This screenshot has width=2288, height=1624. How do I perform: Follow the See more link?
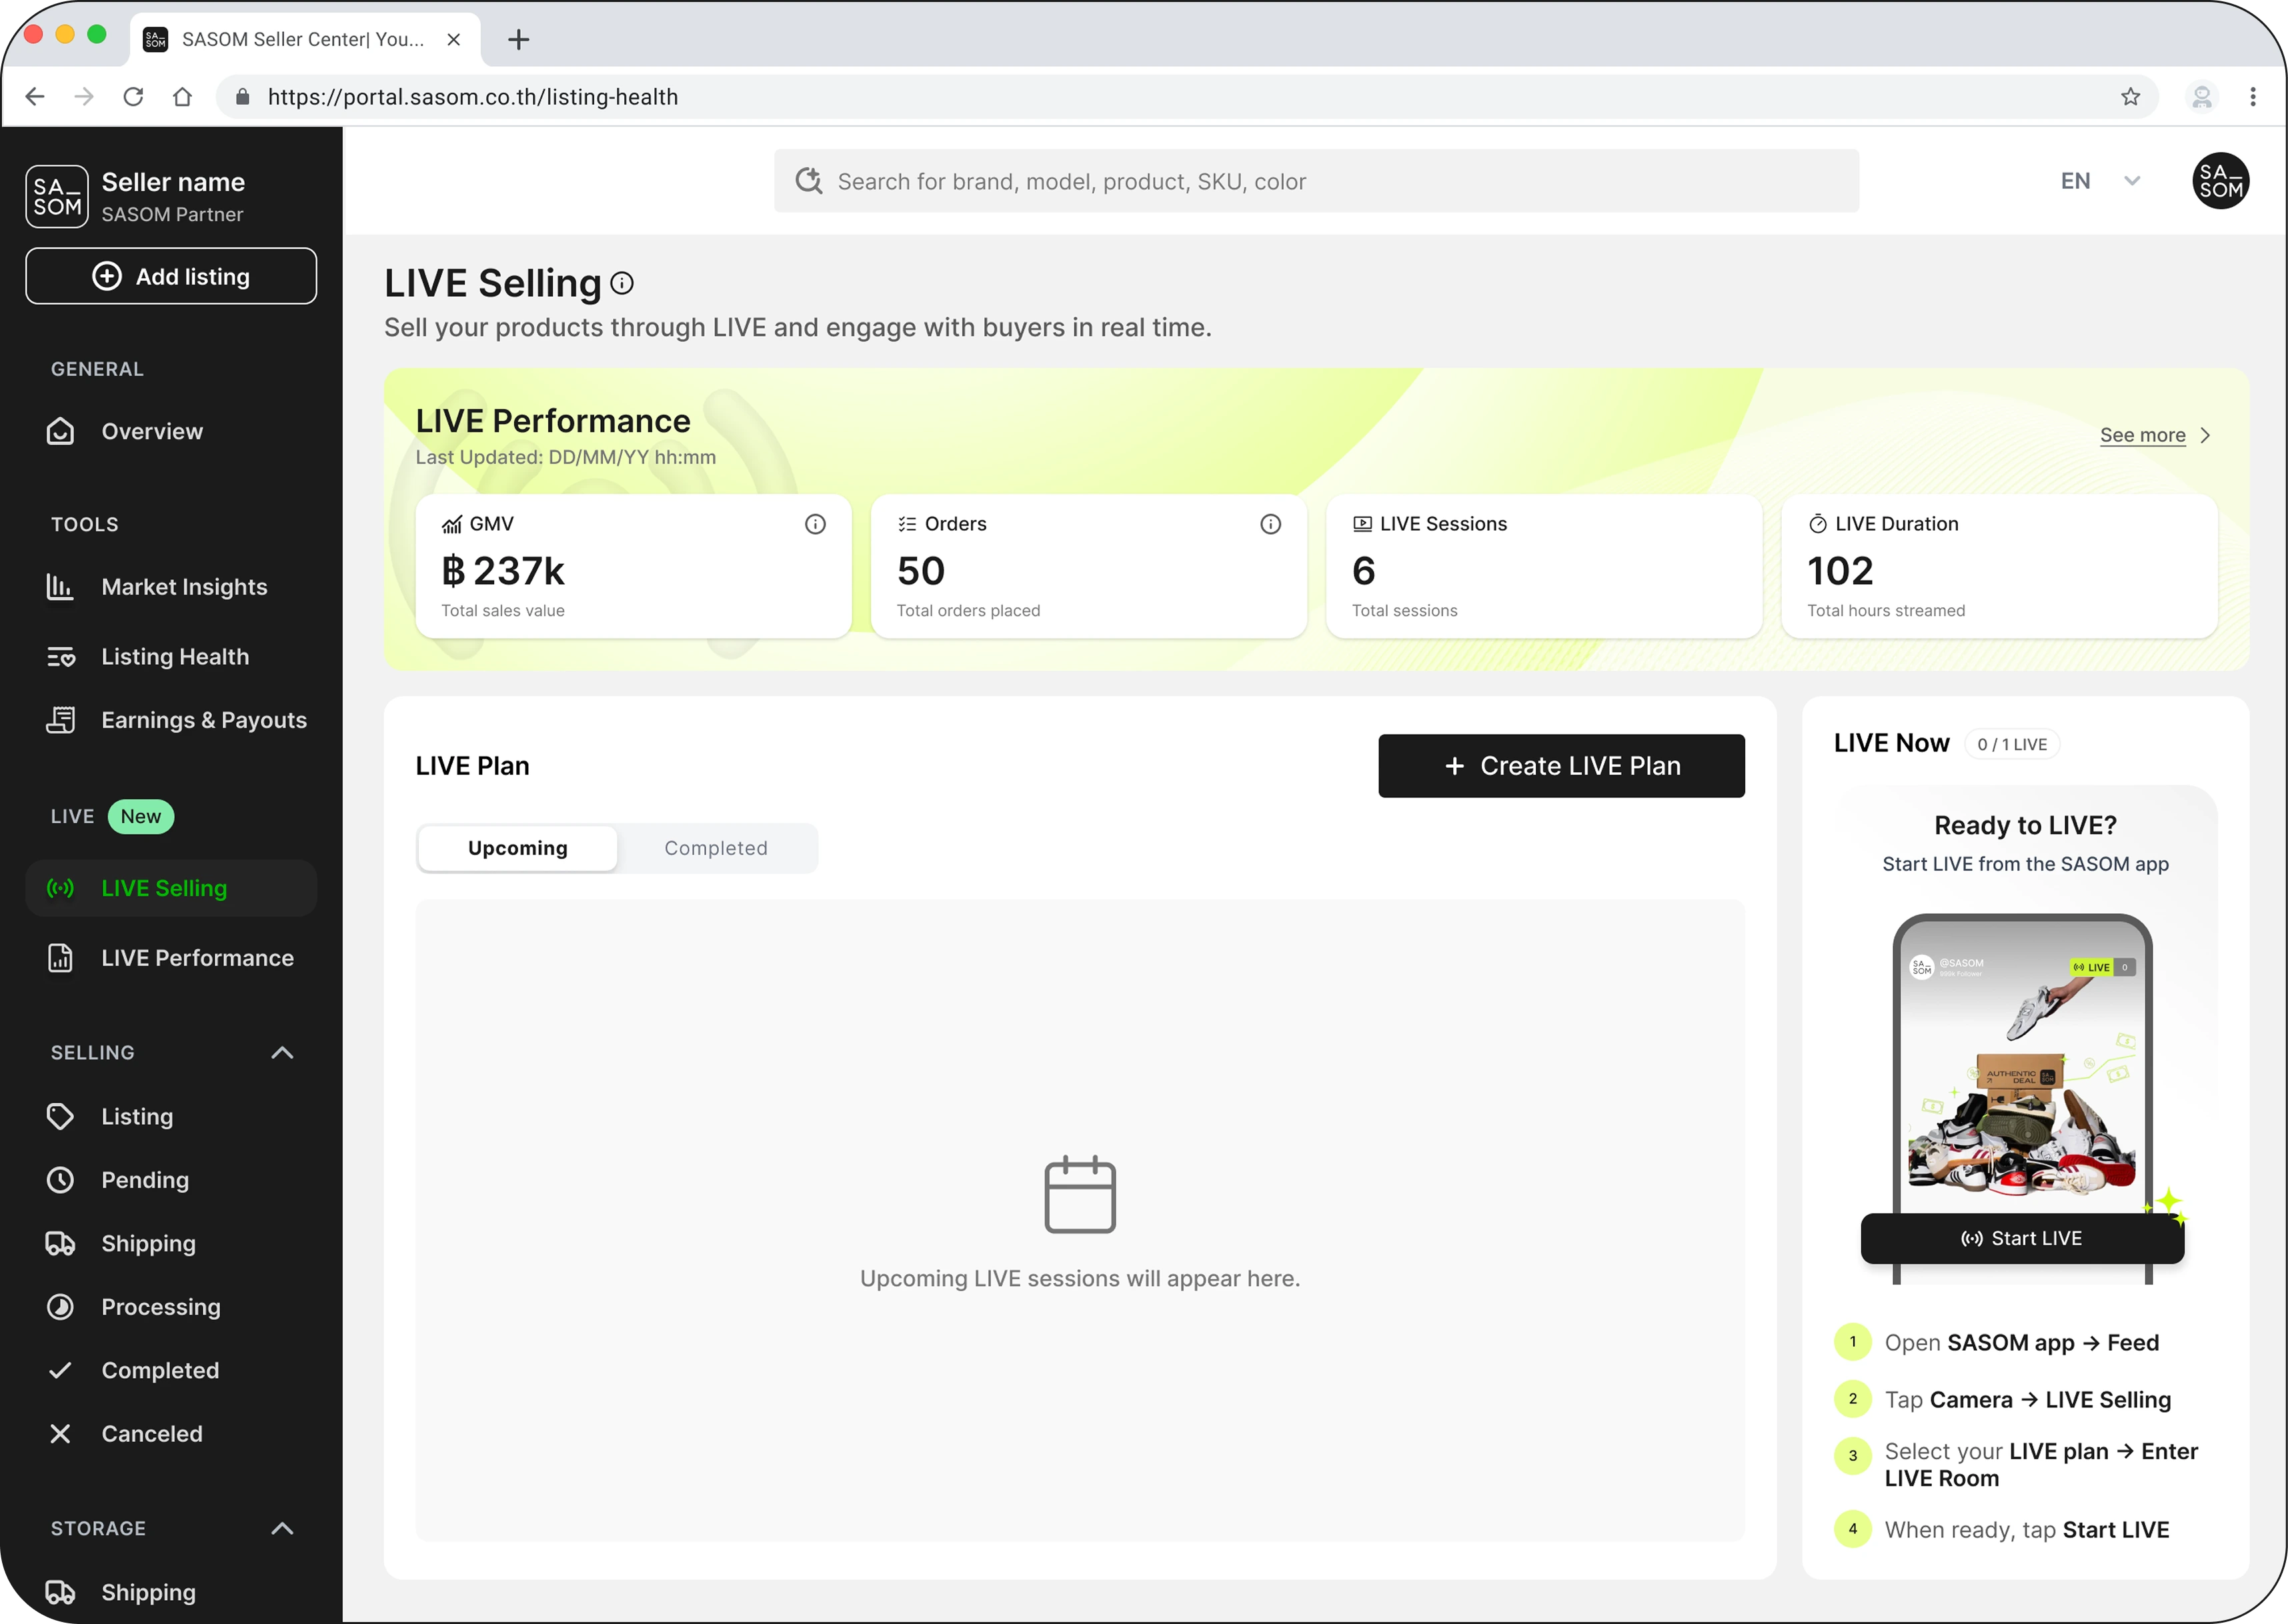click(2143, 435)
